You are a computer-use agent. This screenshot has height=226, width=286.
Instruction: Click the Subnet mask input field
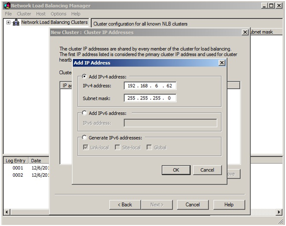[150, 98]
